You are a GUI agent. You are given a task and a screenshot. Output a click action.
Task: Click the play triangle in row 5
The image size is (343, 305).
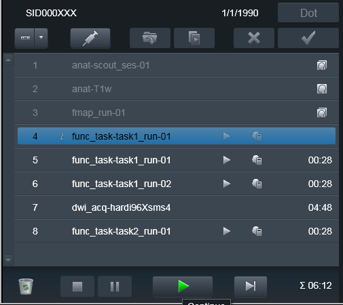pos(226,160)
